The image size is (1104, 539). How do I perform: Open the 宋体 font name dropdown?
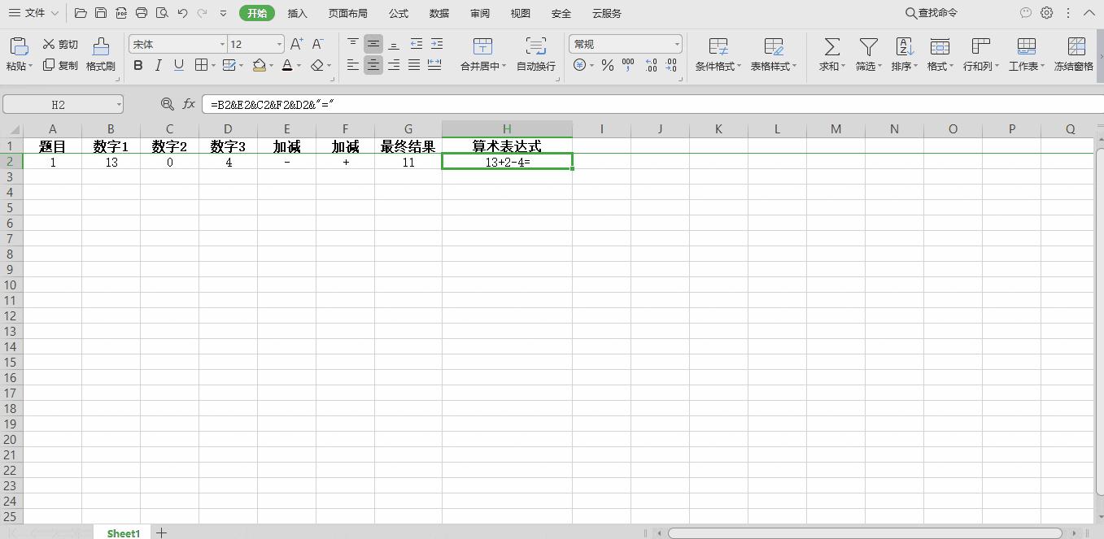222,44
